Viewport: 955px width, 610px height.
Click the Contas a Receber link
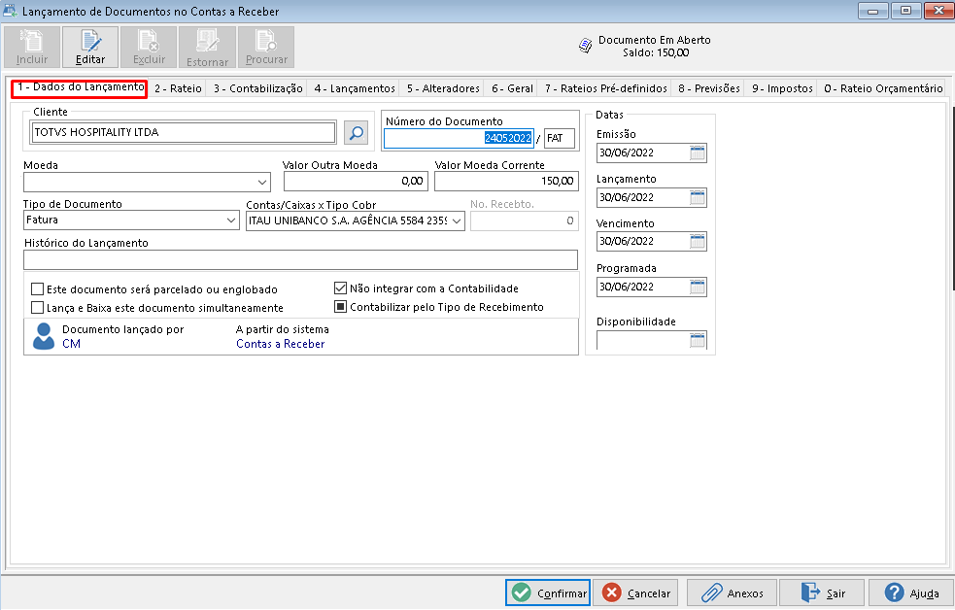280,343
